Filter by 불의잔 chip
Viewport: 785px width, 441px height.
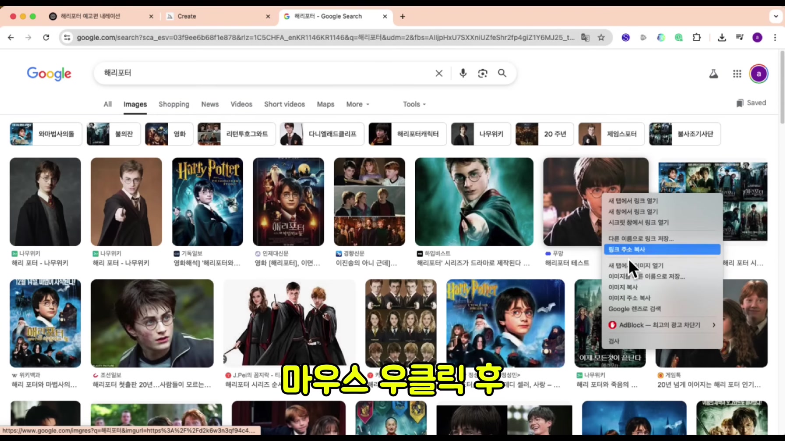tap(113, 134)
